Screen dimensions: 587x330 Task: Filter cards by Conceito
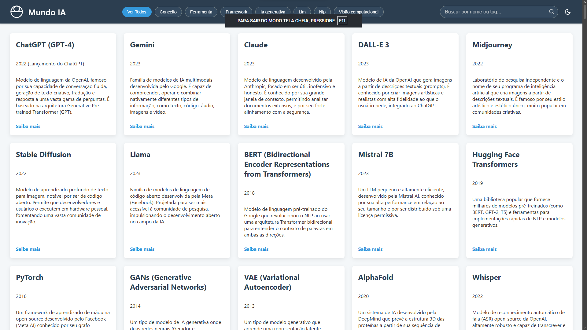pos(168,12)
